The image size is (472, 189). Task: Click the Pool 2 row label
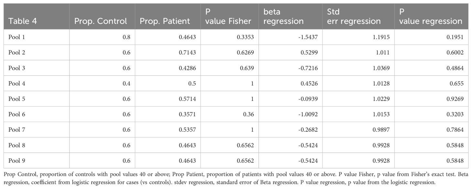coord(17,52)
